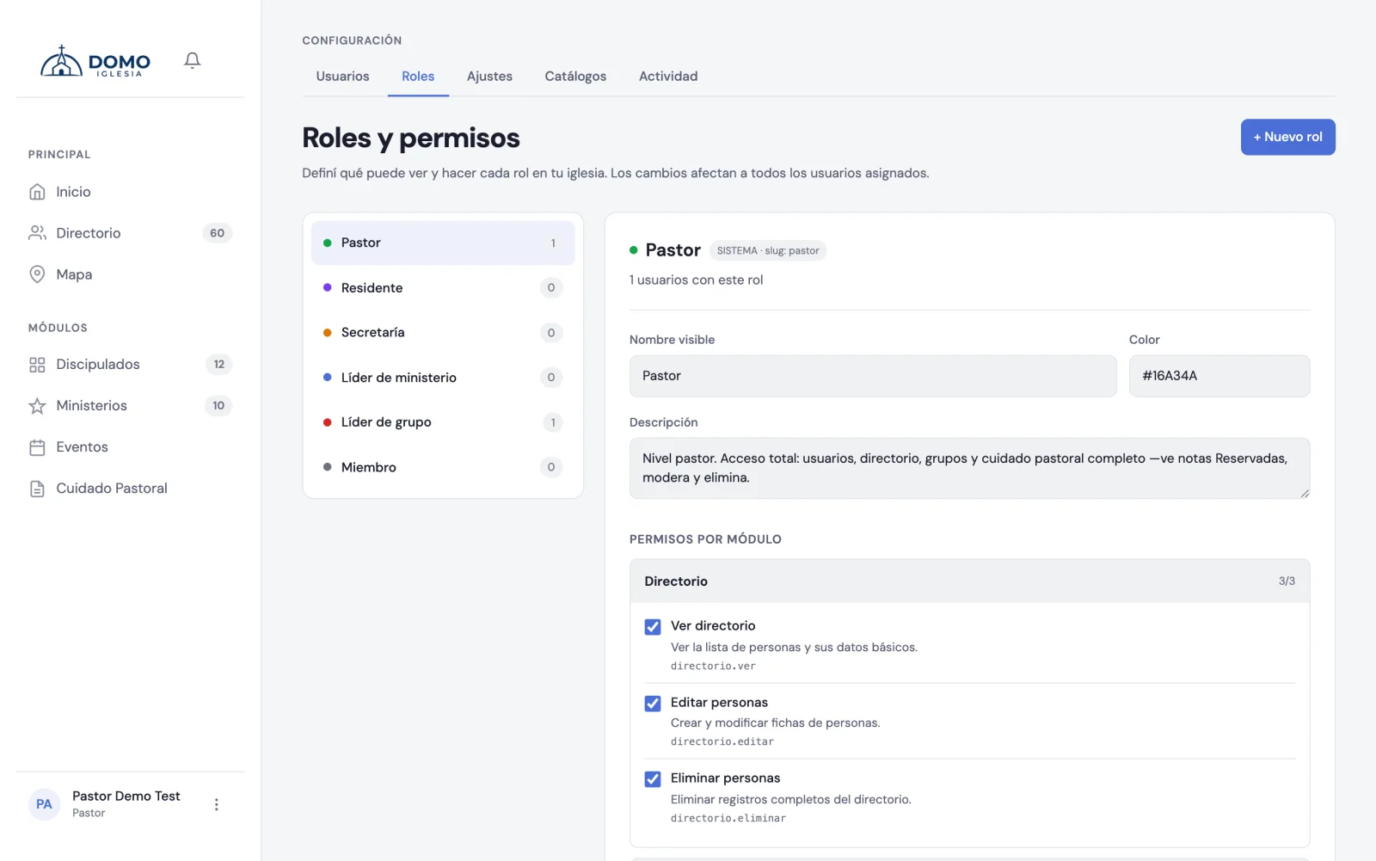Select the Residente role
The height and width of the screenshot is (861, 1376).
tap(443, 287)
